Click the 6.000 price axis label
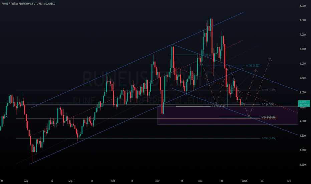311x184 pixels. (302, 64)
